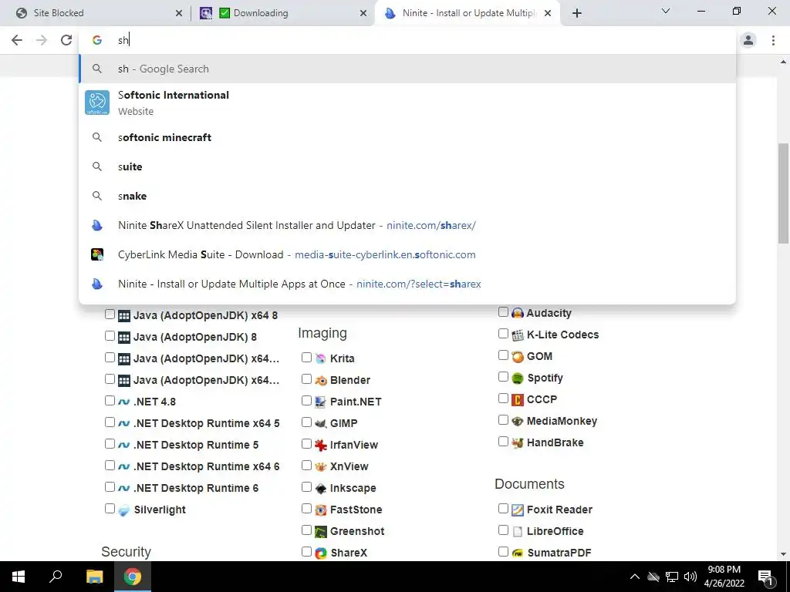Click the scrollbar down arrow
This screenshot has width=790, height=592.
783,554
